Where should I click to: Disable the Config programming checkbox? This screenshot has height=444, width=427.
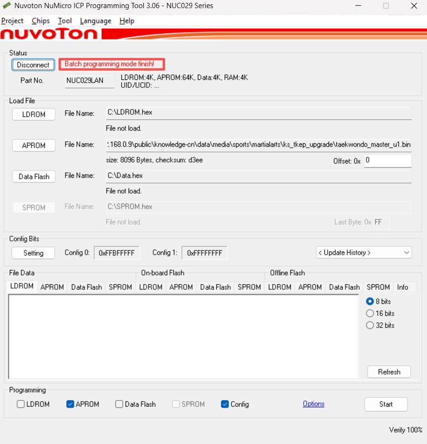point(225,404)
